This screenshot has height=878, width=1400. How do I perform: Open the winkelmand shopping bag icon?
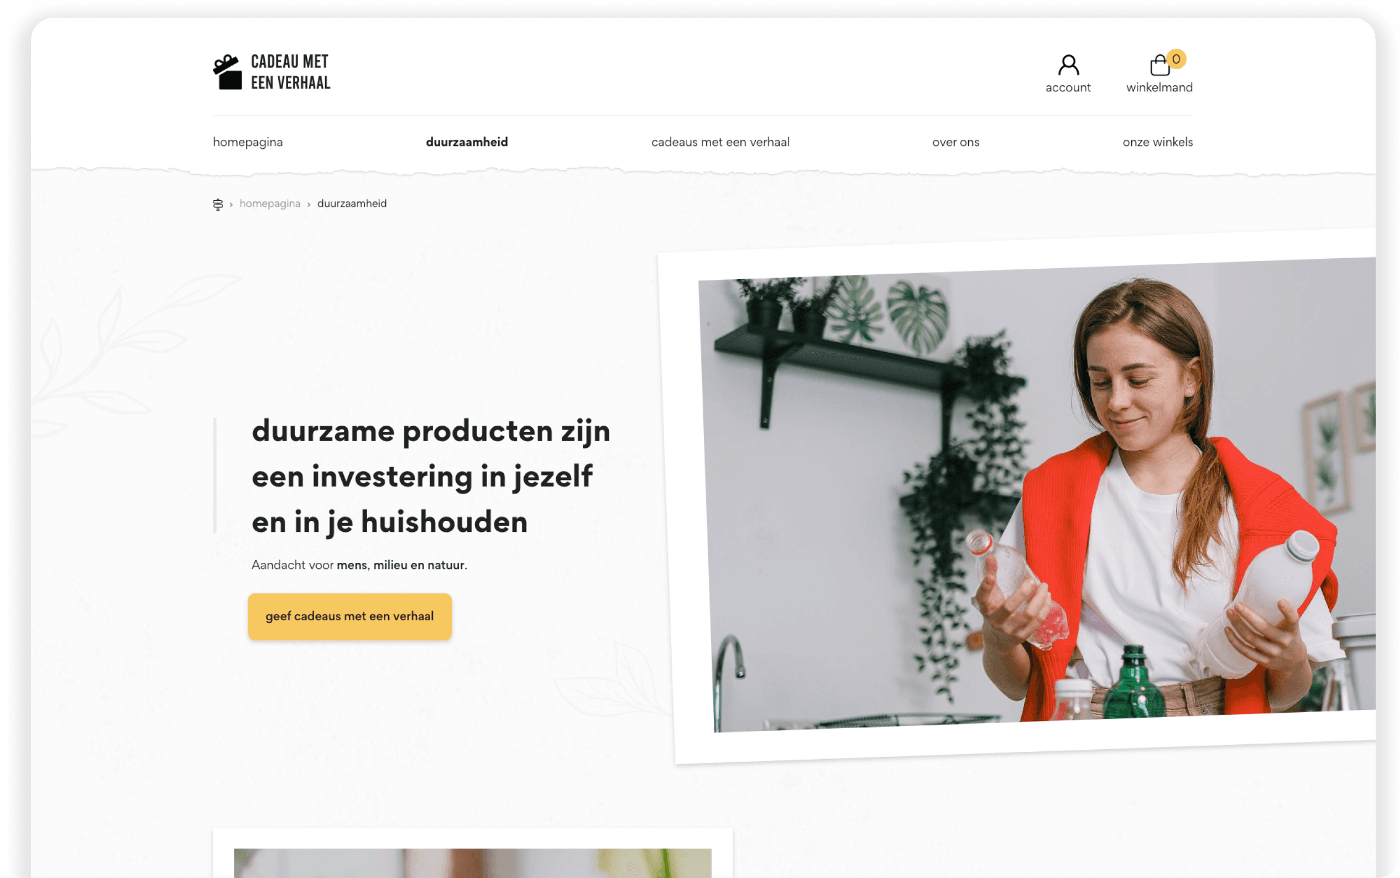[1159, 65]
